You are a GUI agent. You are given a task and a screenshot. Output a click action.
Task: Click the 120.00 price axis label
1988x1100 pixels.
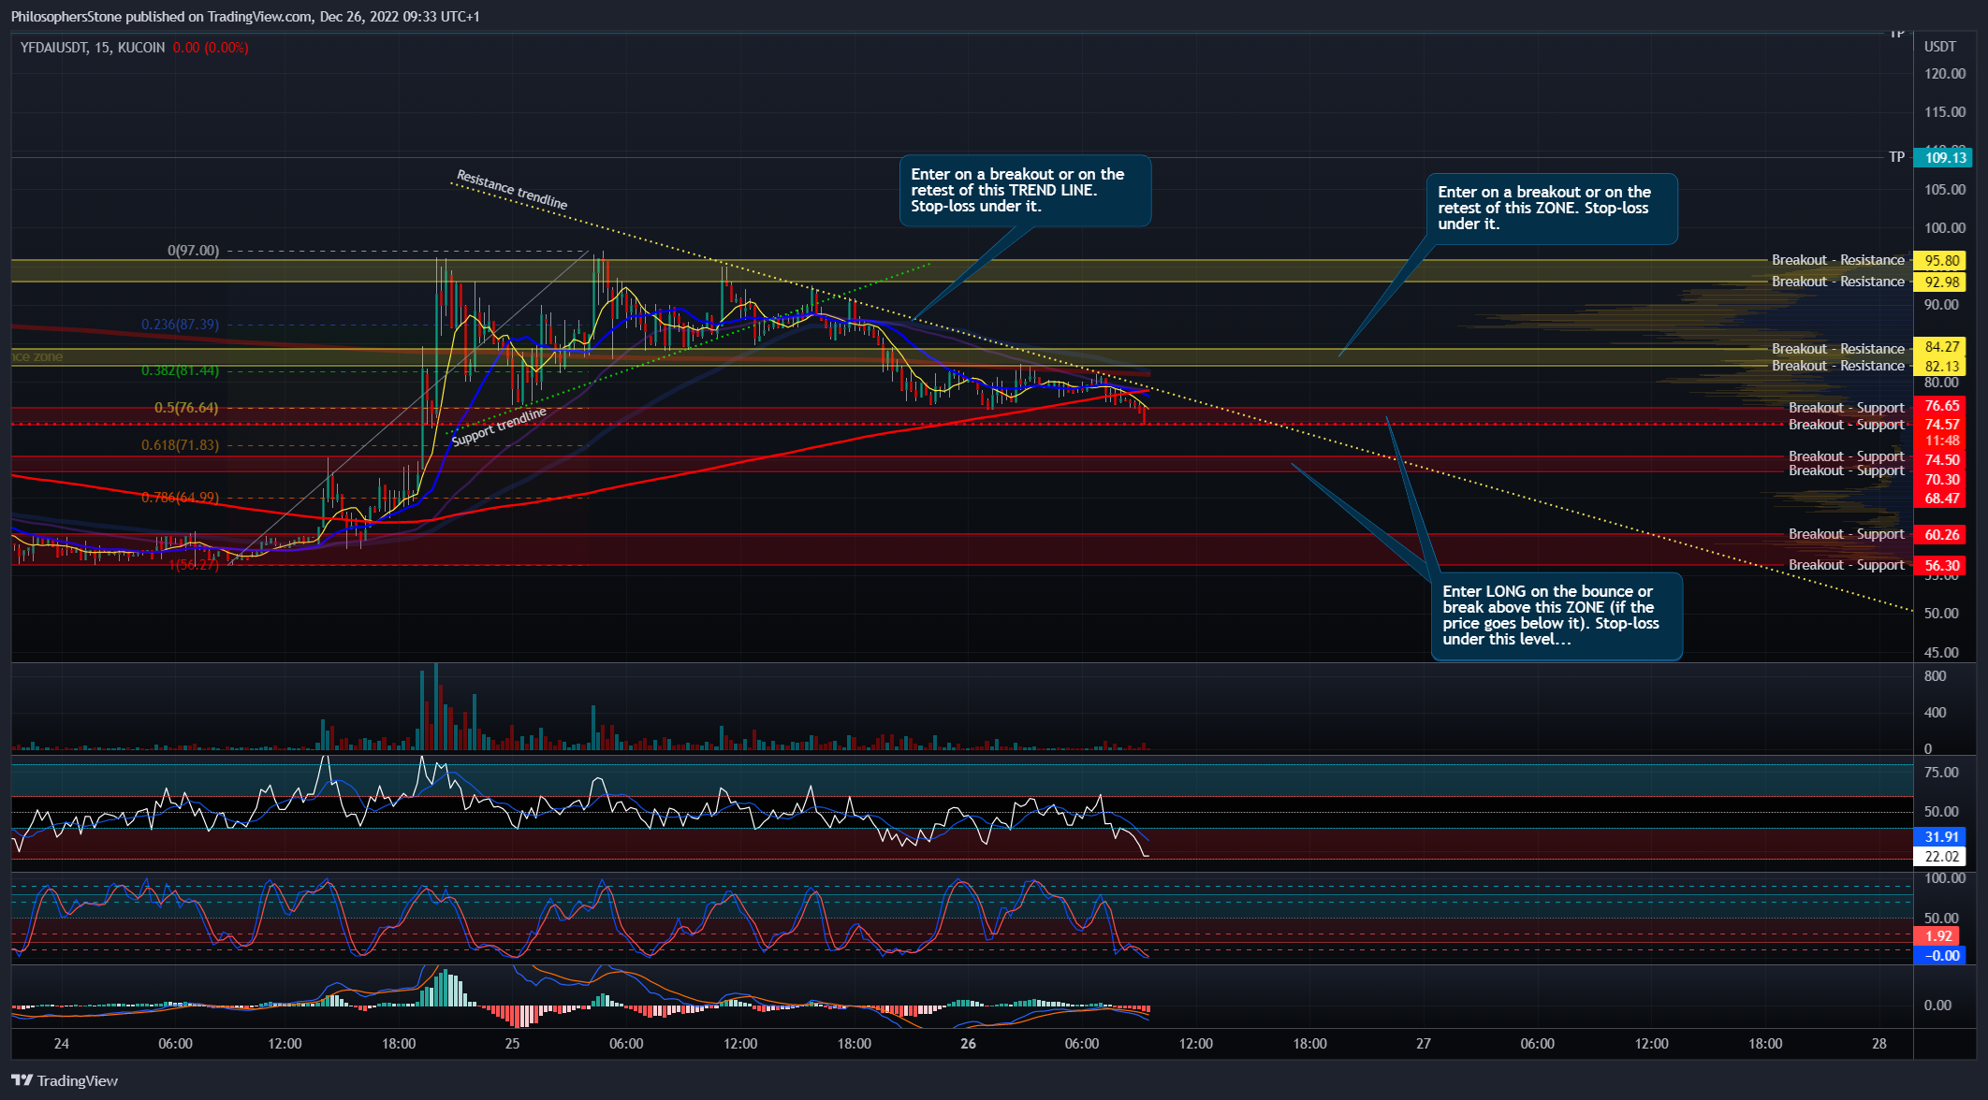coord(1945,74)
